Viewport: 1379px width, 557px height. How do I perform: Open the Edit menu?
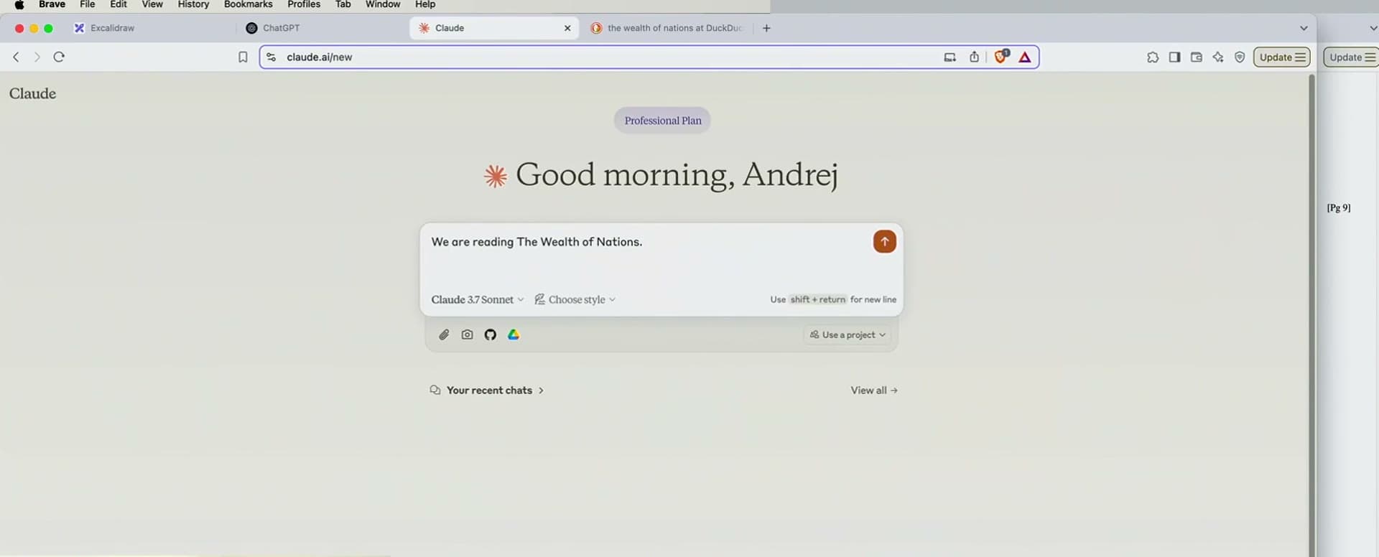click(x=119, y=4)
